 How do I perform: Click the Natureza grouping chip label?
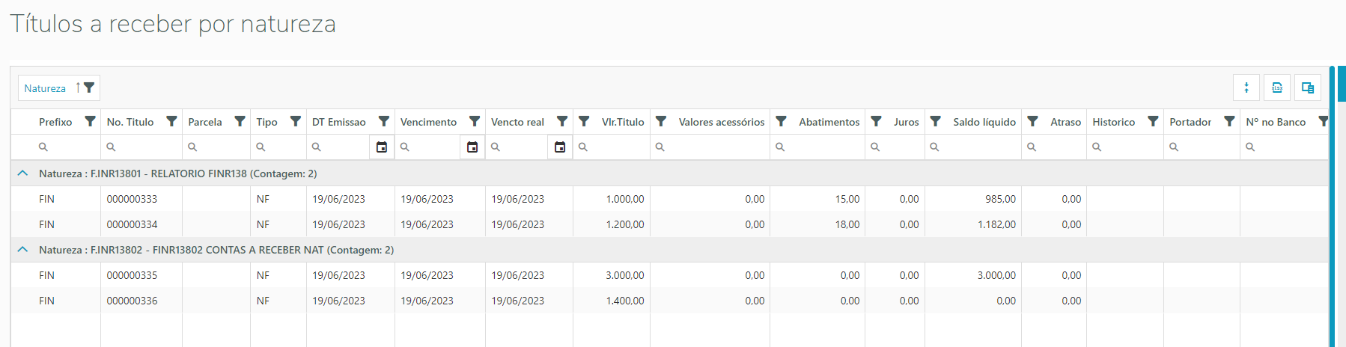coord(45,88)
